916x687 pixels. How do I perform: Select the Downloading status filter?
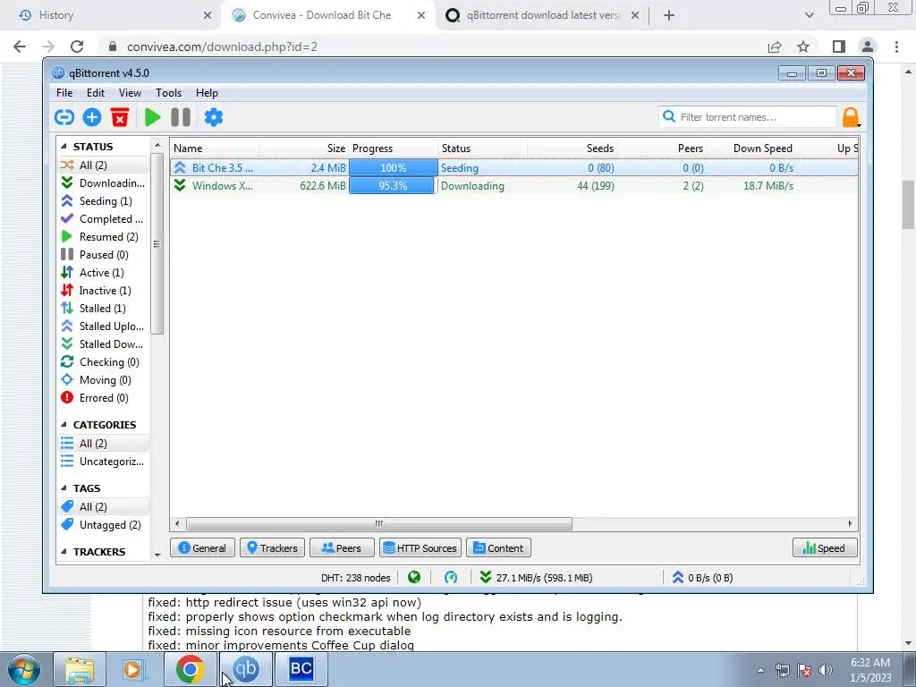coord(104,183)
